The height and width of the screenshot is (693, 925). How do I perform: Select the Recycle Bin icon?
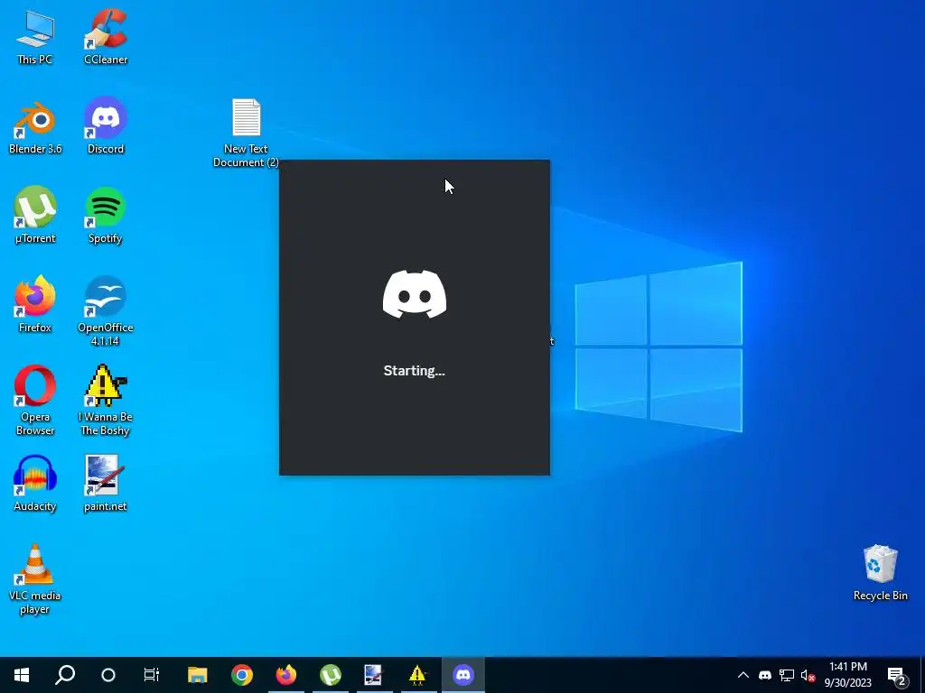(x=880, y=573)
